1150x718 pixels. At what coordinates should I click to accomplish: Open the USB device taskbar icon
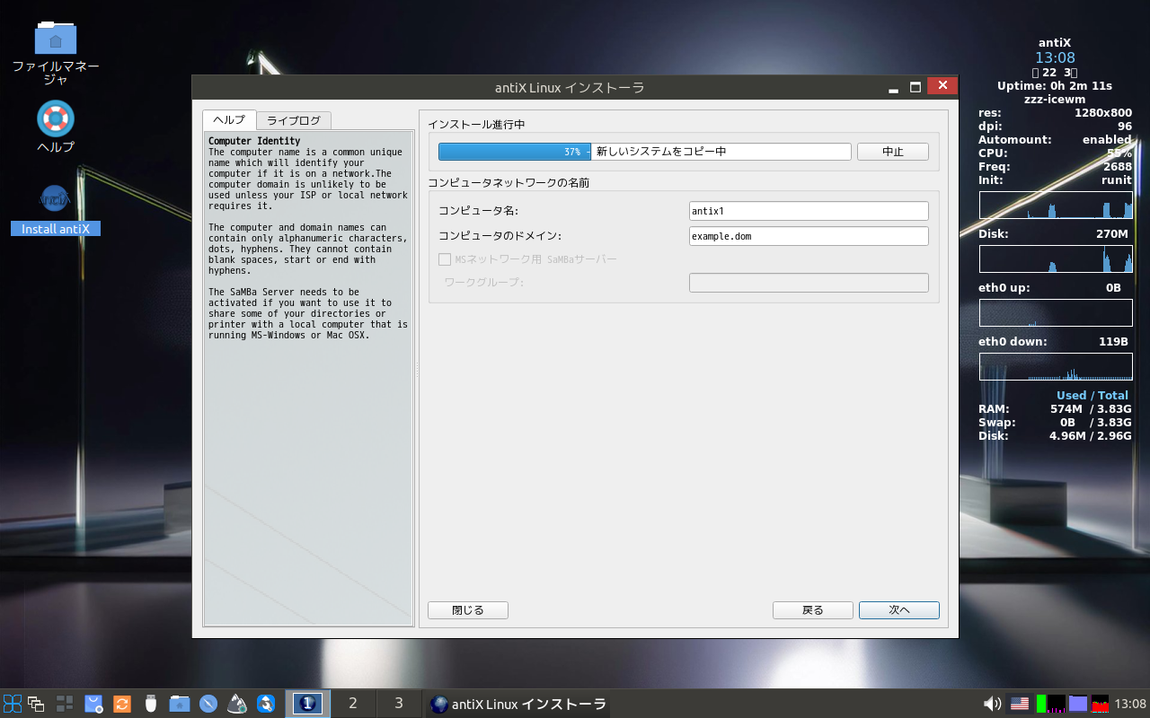click(x=151, y=704)
